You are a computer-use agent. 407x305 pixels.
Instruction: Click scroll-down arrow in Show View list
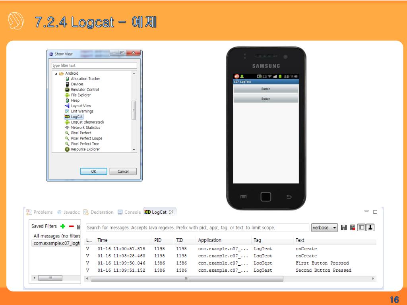(134, 150)
